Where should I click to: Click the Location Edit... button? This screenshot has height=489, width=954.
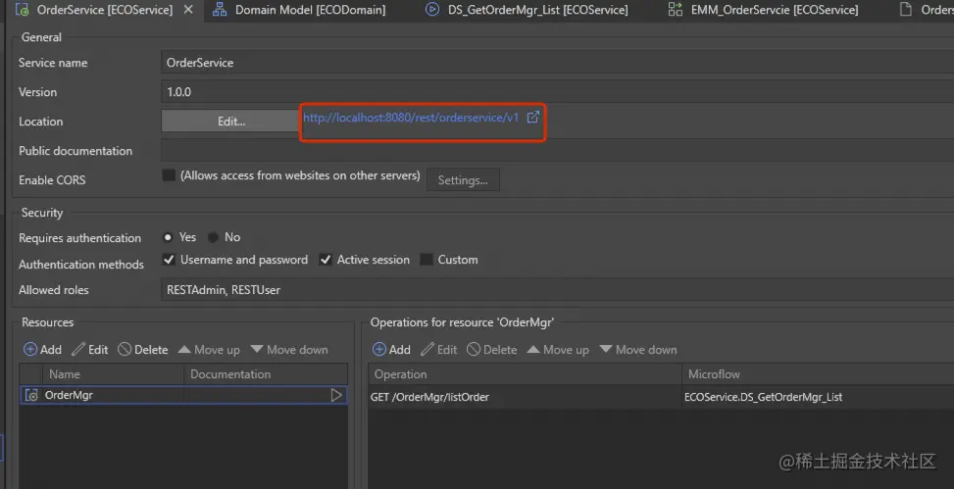point(231,122)
